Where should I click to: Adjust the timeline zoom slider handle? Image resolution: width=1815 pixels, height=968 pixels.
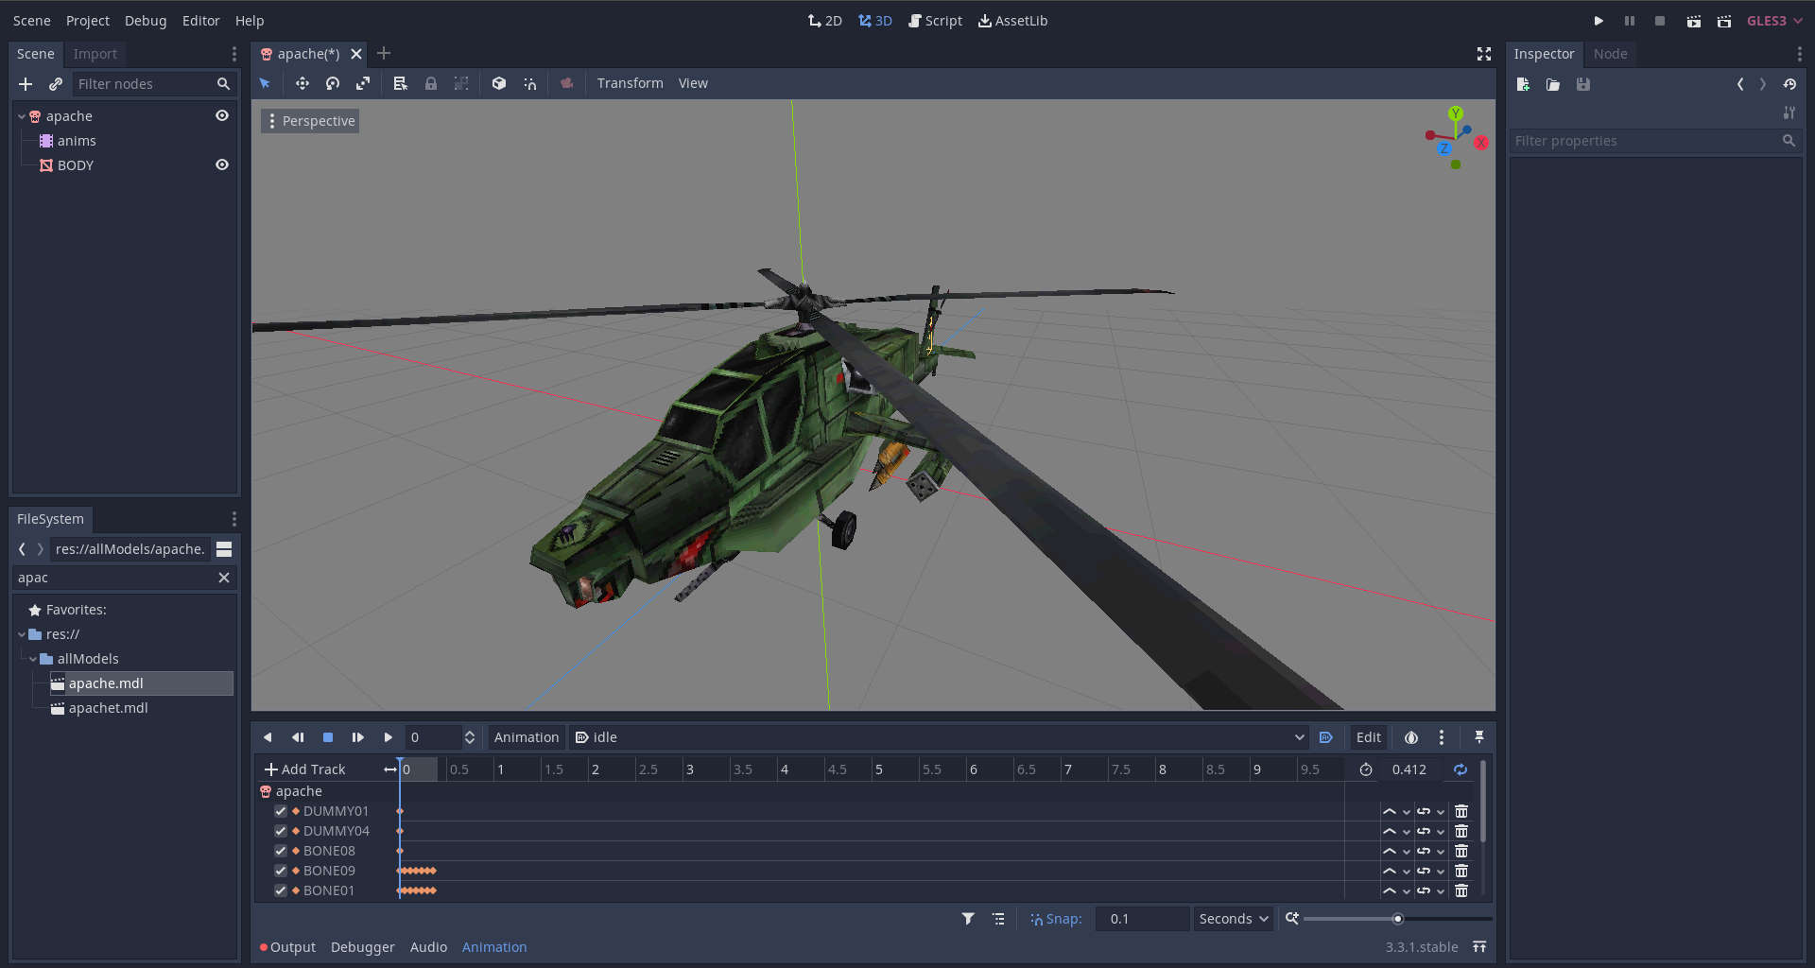coord(1397,919)
